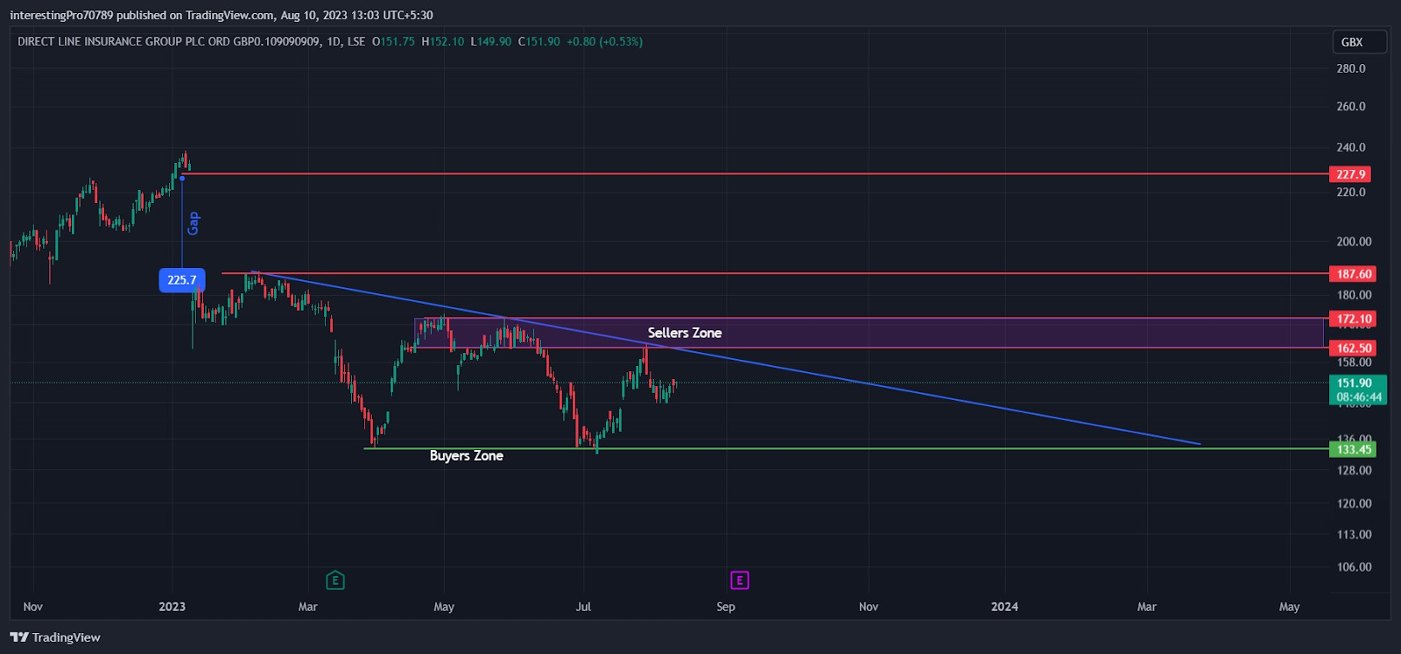The width and height of the screenshot is (1401, 654).
Task: Select the 172.10 sellers zone upper tag
Action: pyautogui.click(x=1354, y=319)
